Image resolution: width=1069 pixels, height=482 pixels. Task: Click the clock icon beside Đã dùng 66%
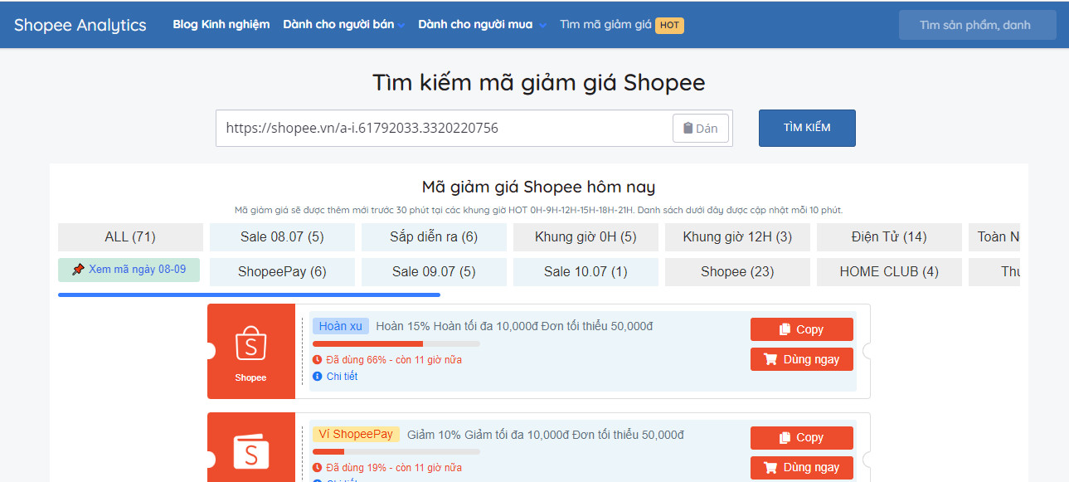[x=317, y=360]
